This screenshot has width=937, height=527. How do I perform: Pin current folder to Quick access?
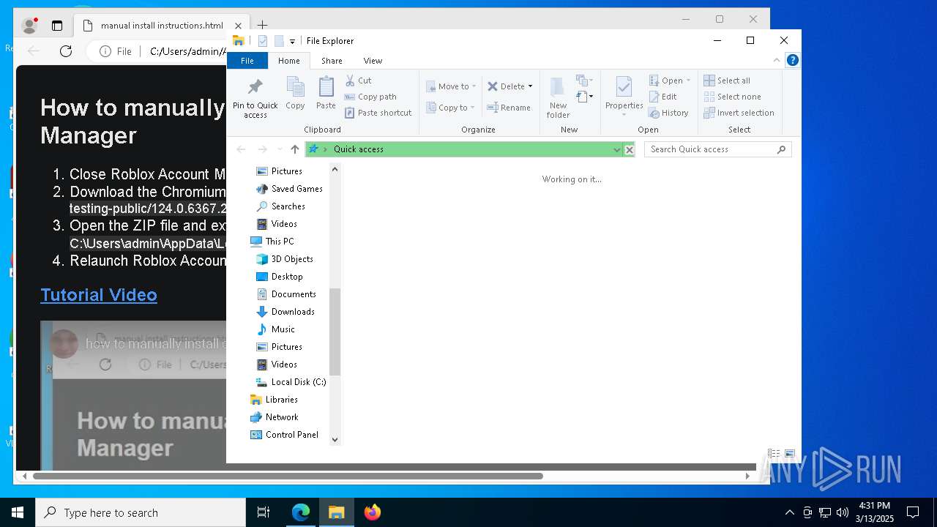(255, 97)
